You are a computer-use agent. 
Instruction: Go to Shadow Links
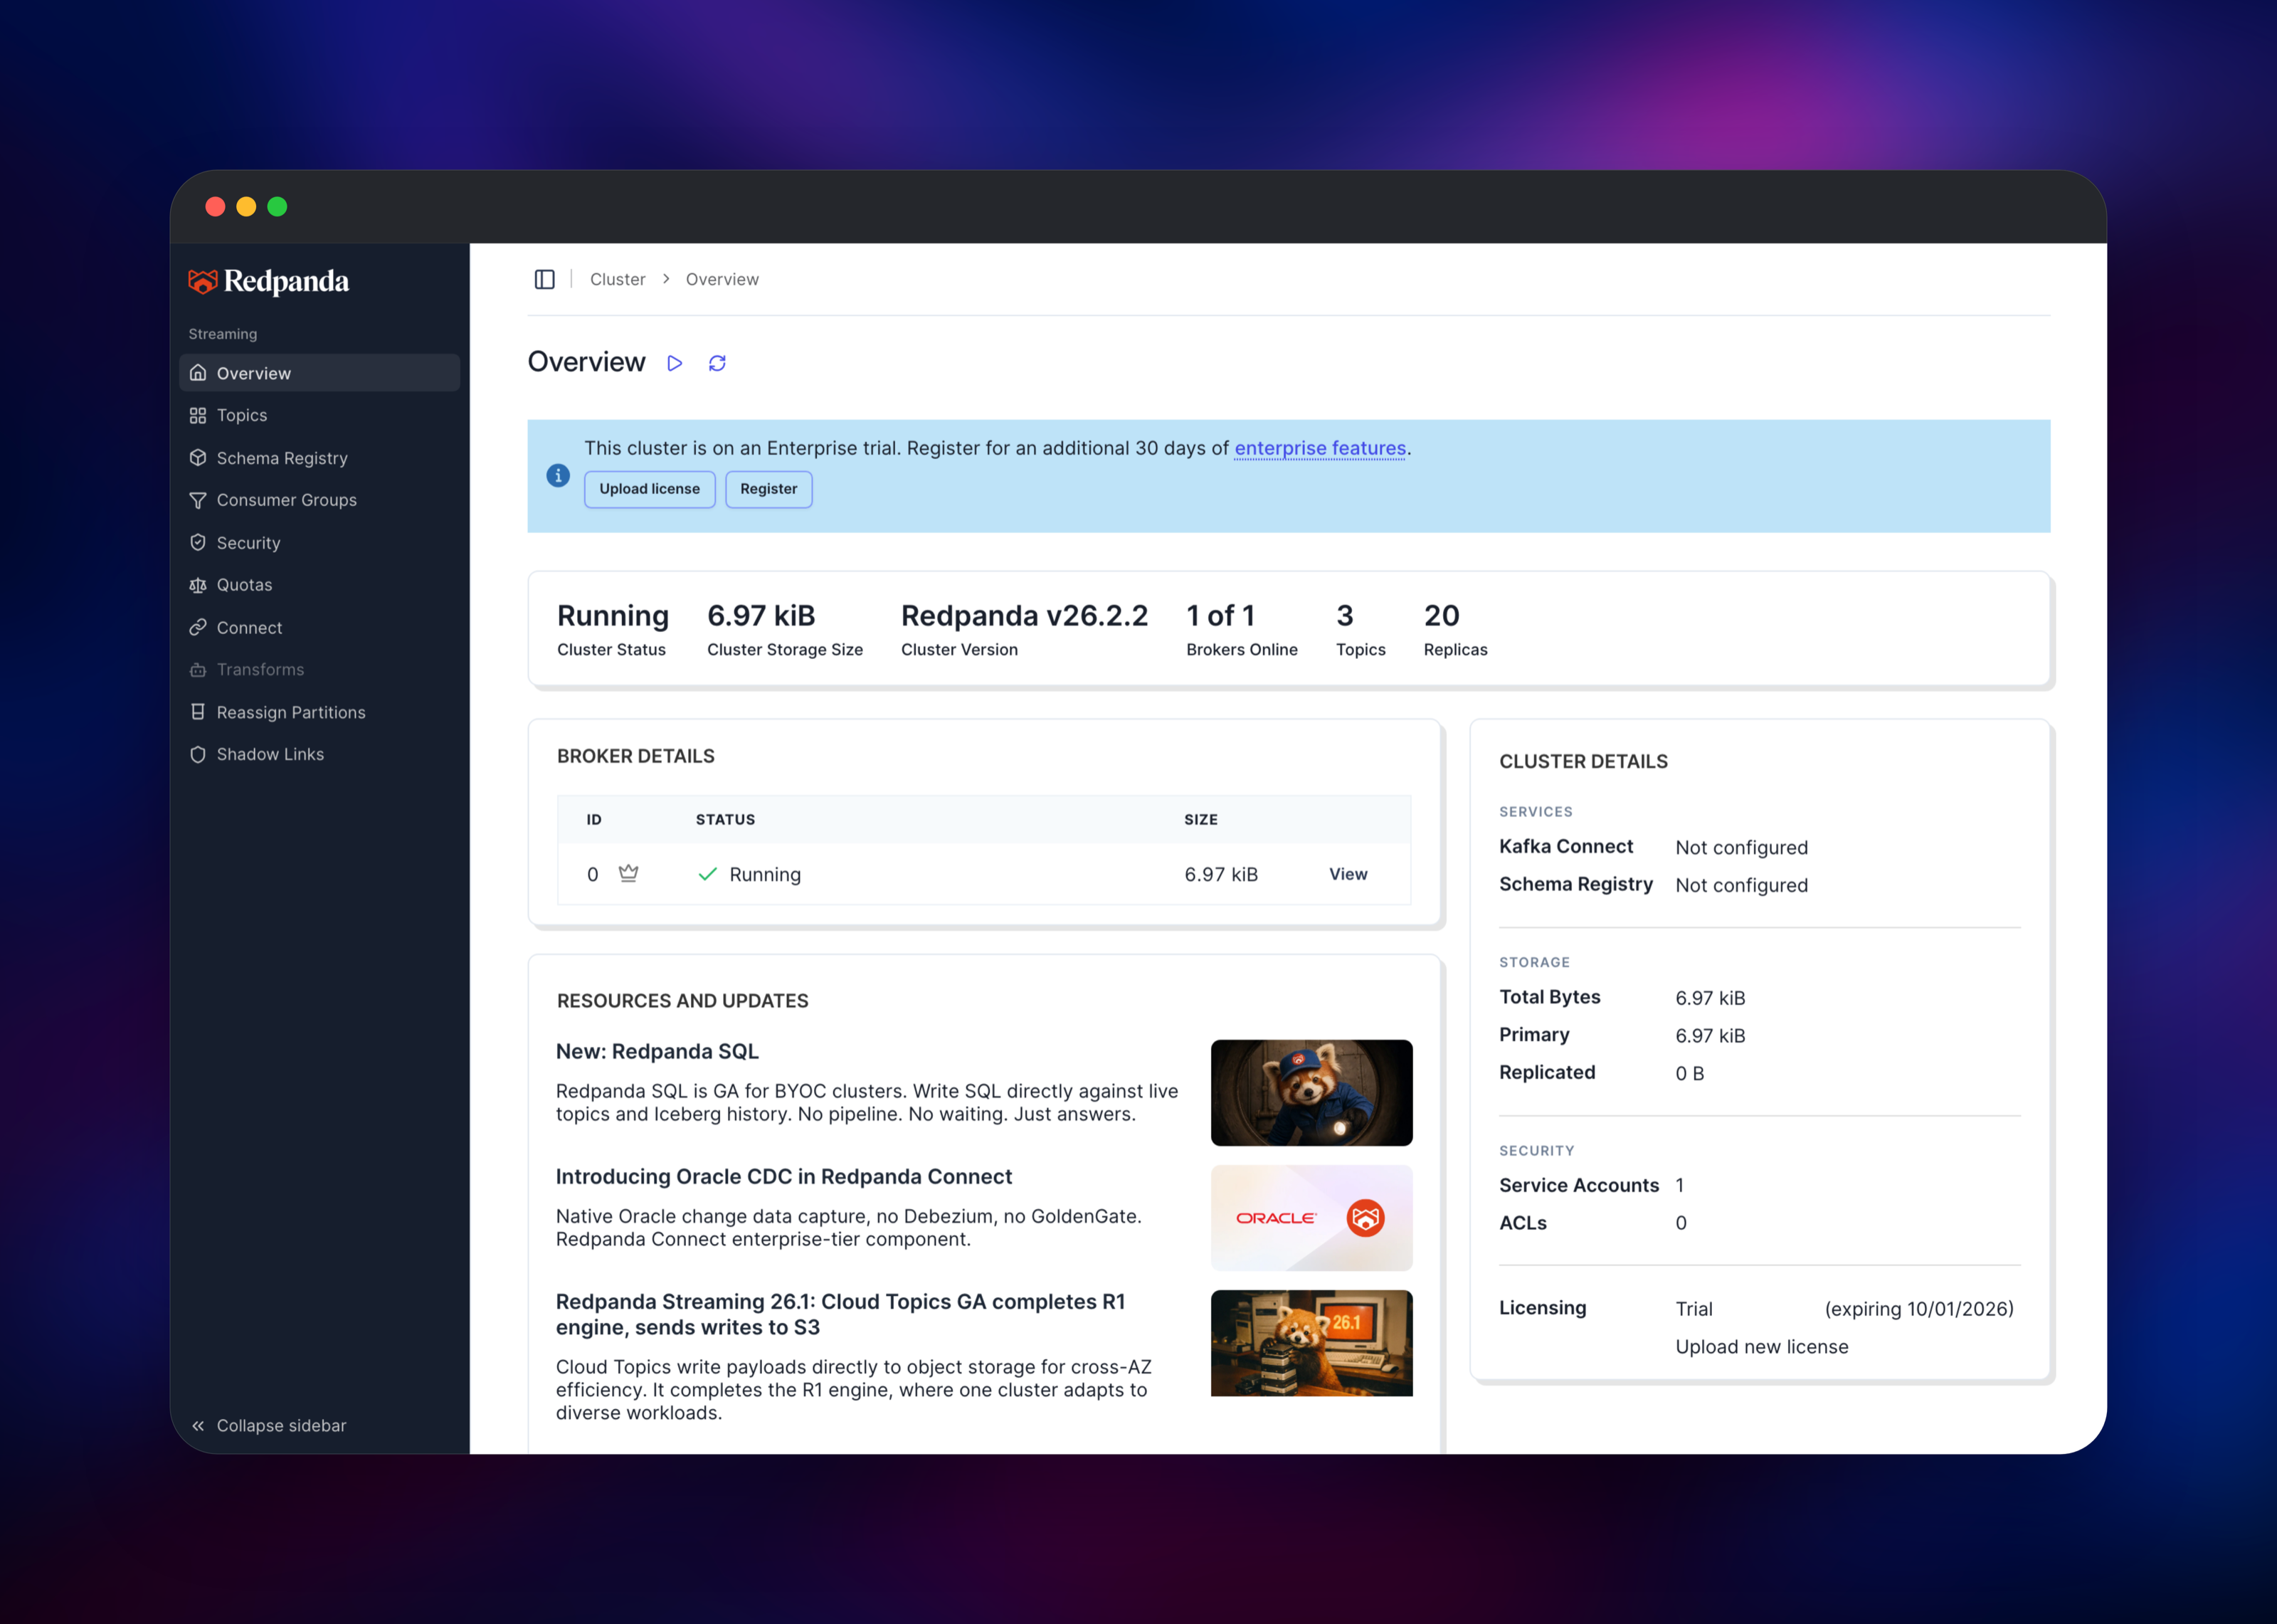tap(320, 754)
